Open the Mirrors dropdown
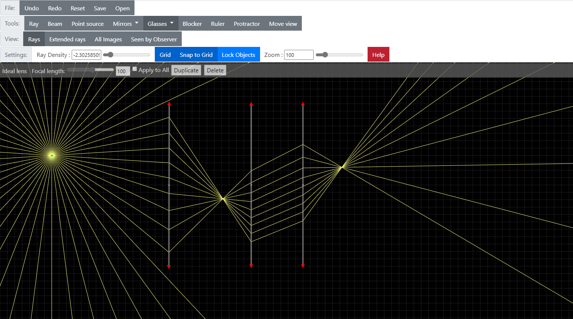This screenshot has height=319, width=573. tap(126, 24)
